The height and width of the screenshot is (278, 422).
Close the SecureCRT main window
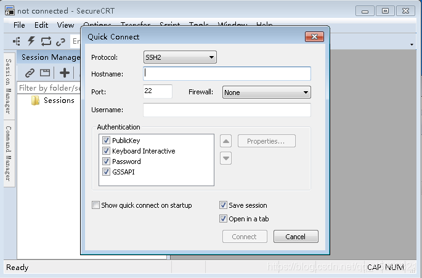click(x=405, y=11)
